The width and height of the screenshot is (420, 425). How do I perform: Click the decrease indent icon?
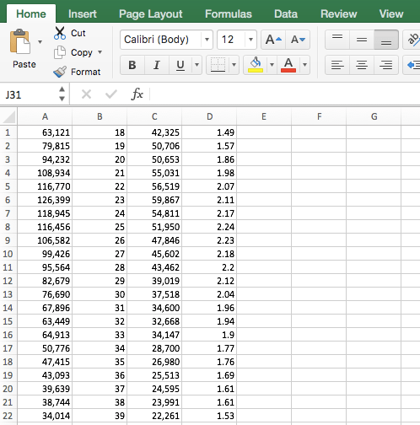point(412,65)
